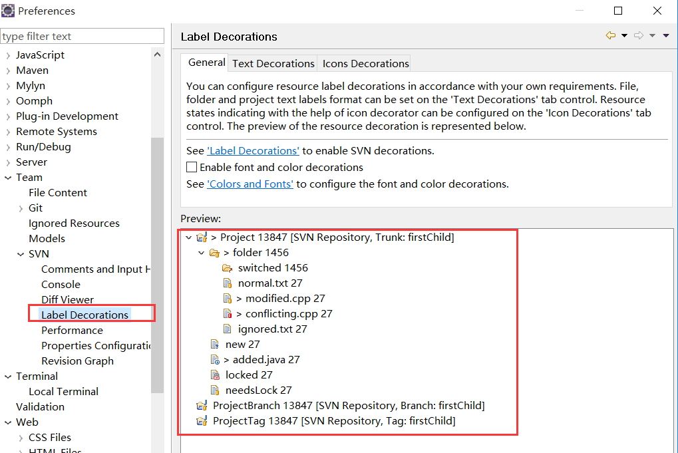Select Models under Team
Image resolution: width=678 pixels, height=453 pixels.
[47, 239]
